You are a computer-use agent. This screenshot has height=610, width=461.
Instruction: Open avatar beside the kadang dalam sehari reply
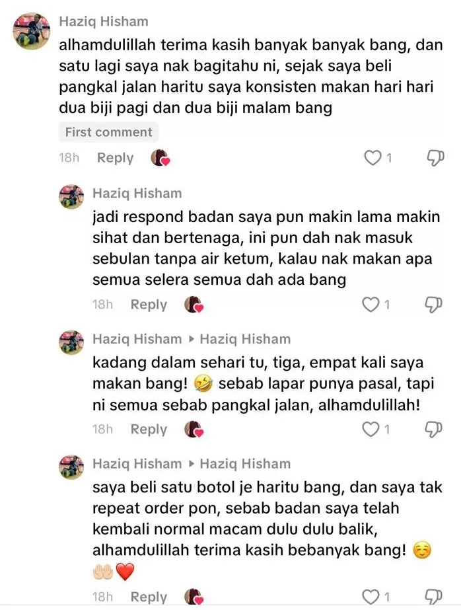[x=71, y=342]
